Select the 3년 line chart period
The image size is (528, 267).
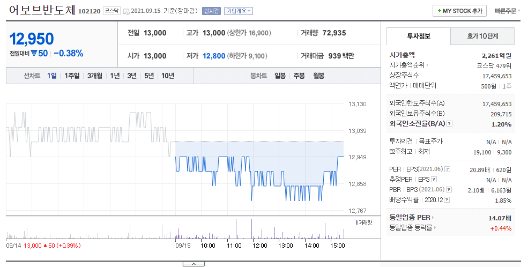tap(132, 76)
